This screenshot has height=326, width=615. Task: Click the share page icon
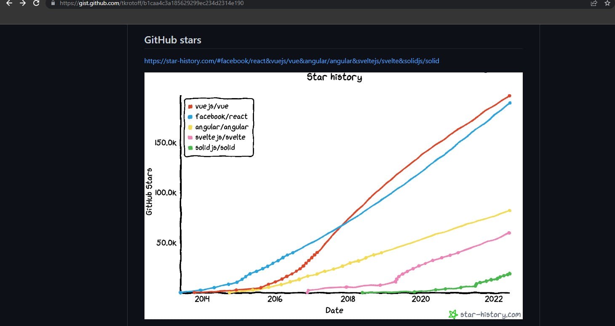tap(594, 3)
